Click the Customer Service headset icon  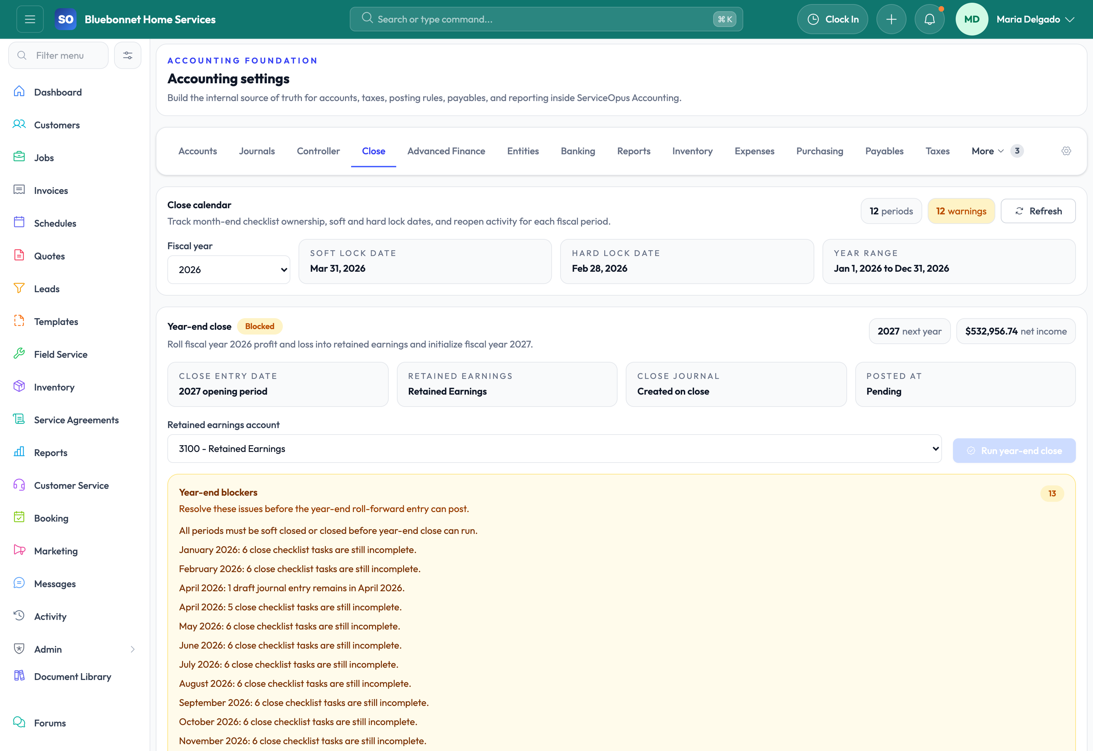click(x=19, y=485)
